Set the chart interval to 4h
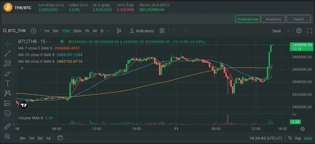Image resolution: width=315 pixels, height=144 pixels. coord(95,31)
